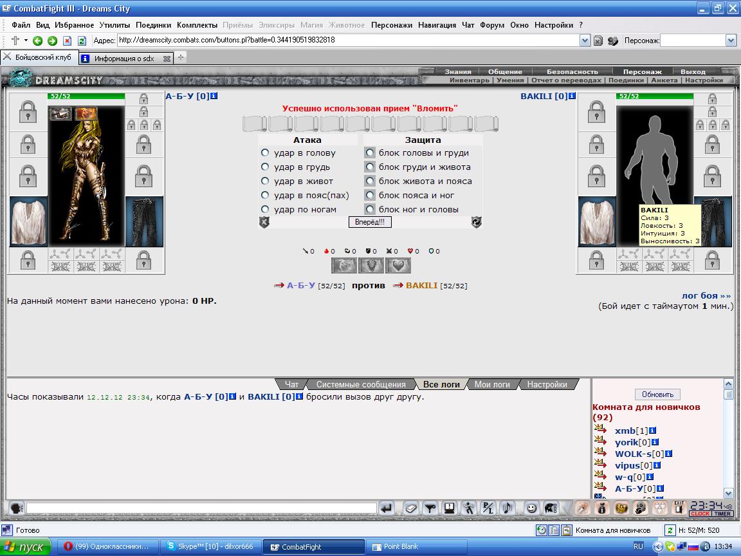Image resolution: width=741 pixels, height=556 pixels.
Task: Select attack option удар в голову
Action: [264, 153]
